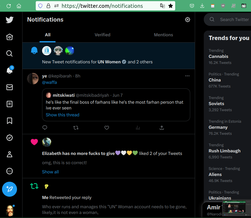
Task: Reload the page in browser
Action: click(x=9, y=6)
